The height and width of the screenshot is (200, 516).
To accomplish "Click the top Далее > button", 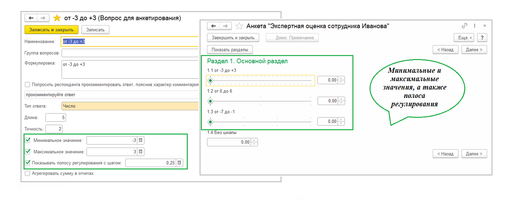I will pos(474,50).
